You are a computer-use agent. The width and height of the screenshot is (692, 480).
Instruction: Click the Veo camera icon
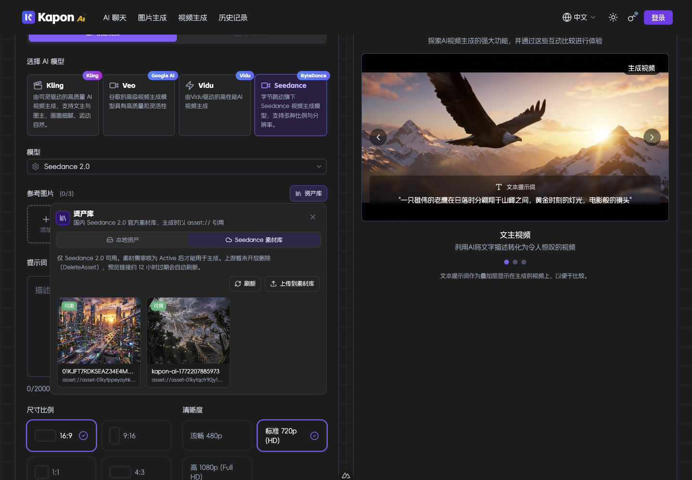point(114,85)
